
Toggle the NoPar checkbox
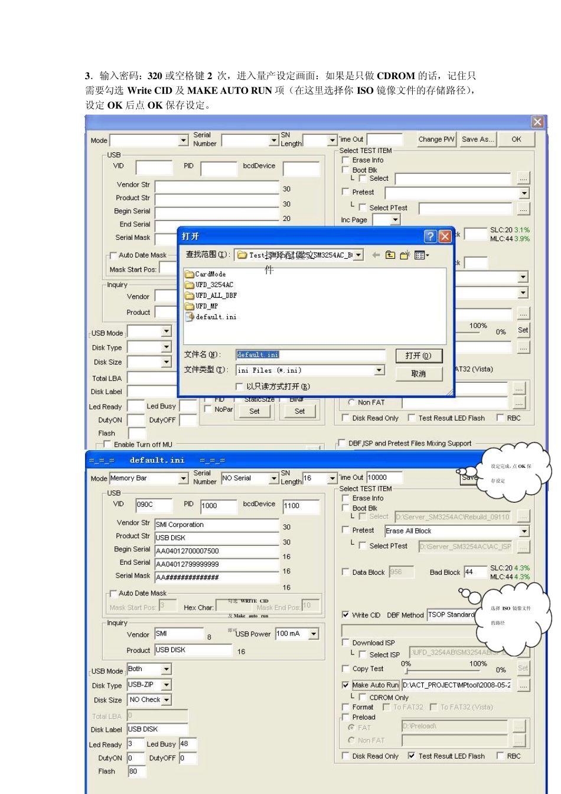[x=208, y=409]
